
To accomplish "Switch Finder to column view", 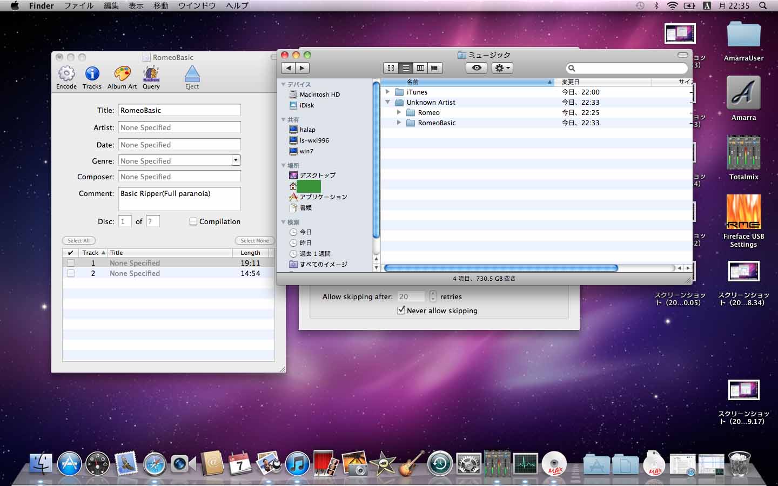I will (420, 68).
